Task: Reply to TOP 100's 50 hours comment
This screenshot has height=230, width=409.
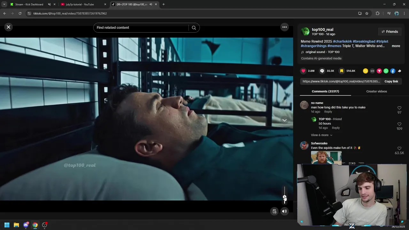Action: [x=336, y=128]
